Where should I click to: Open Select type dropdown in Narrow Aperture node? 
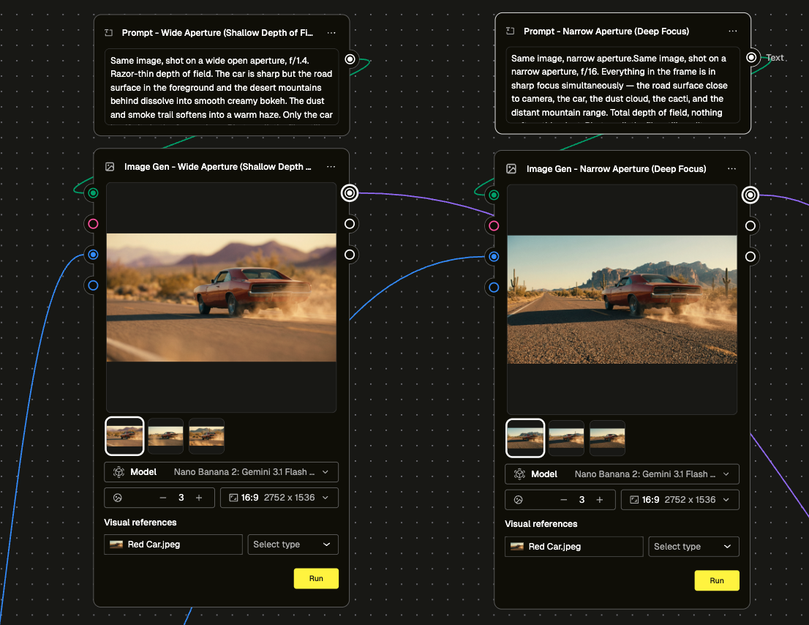pos(693,547)
